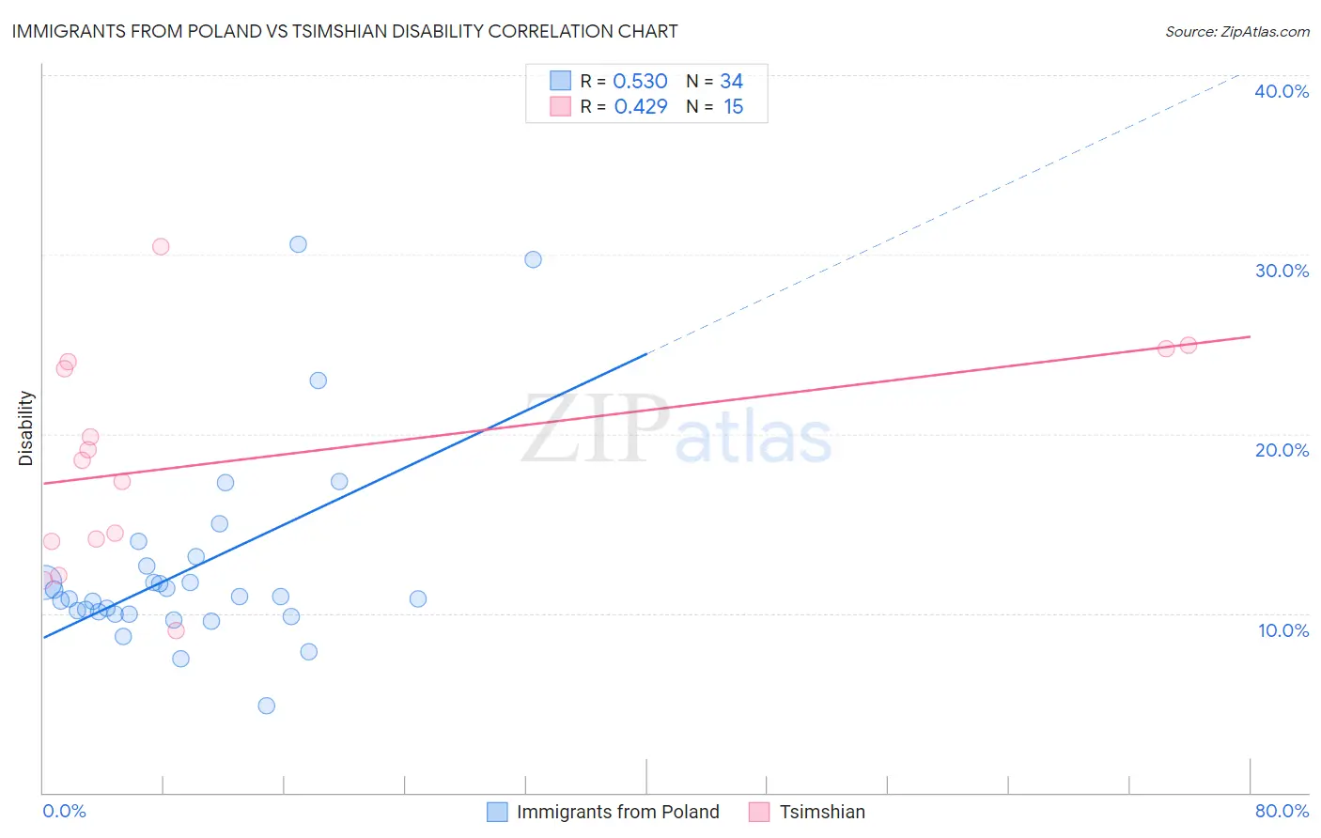The height and width of the screenshot is (838, 1321).
Task: Click the chart title text
Action: tap(345, 31)
